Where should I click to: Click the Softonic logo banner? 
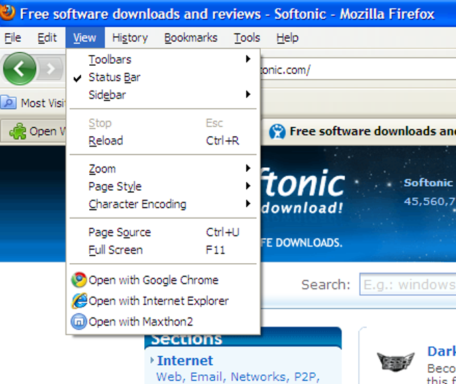coord(302,191)
